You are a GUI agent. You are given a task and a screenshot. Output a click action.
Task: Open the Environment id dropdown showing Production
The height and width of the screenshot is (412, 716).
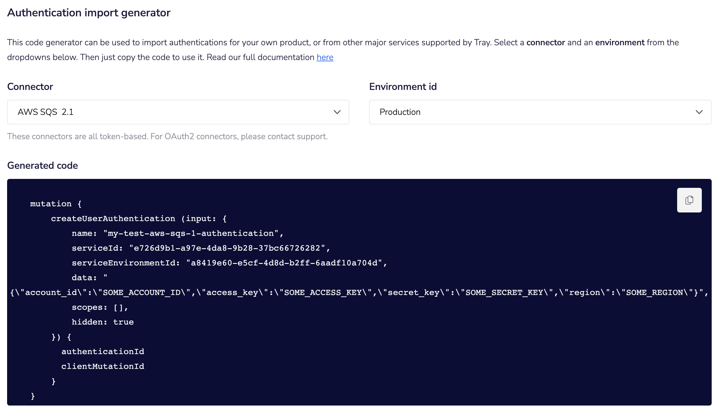[540, 112]
